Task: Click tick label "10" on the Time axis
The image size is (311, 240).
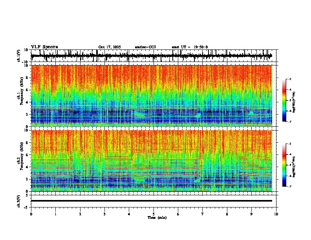Action: (276, 214)
